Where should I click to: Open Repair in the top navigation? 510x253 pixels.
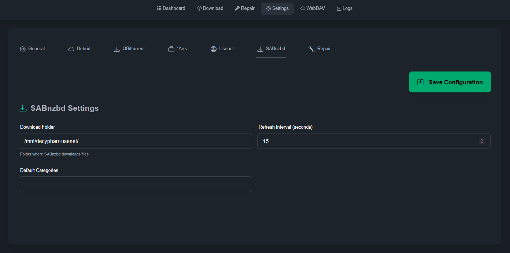click(x=245, y=8)
